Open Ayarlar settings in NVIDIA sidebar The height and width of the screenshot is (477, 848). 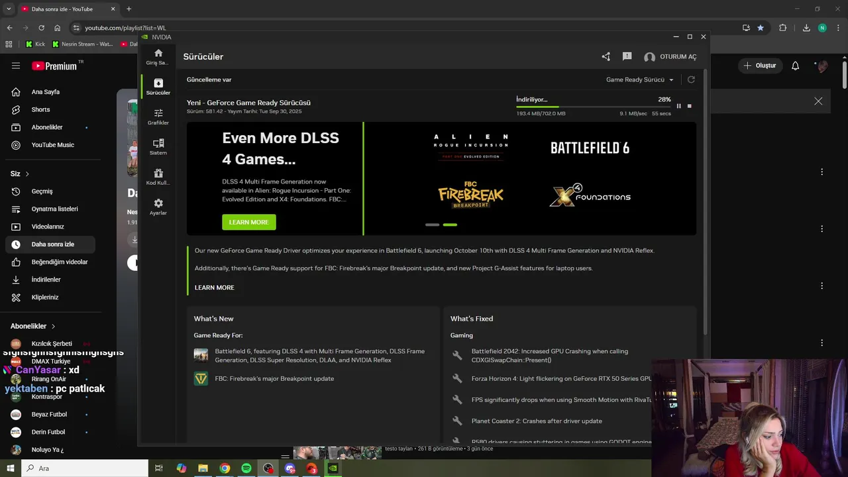click(x=158, y=207)
